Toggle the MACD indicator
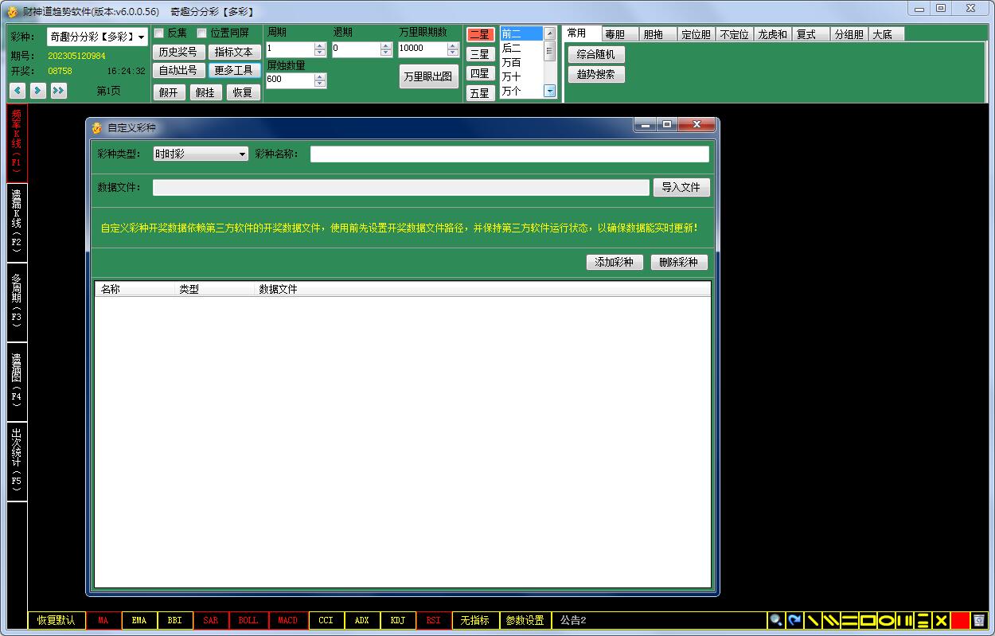 pyautogui.click(x=287, y=620)
